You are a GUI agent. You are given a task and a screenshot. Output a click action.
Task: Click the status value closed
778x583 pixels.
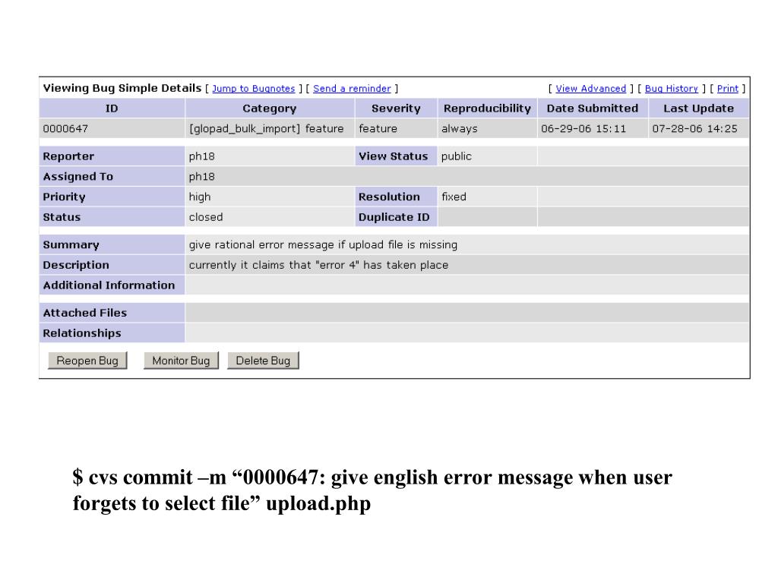[x=206, y=217]
